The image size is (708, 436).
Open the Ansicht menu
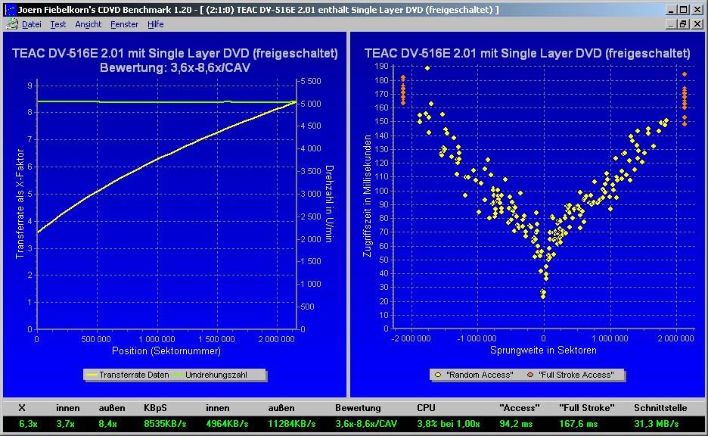click(88, 24)
